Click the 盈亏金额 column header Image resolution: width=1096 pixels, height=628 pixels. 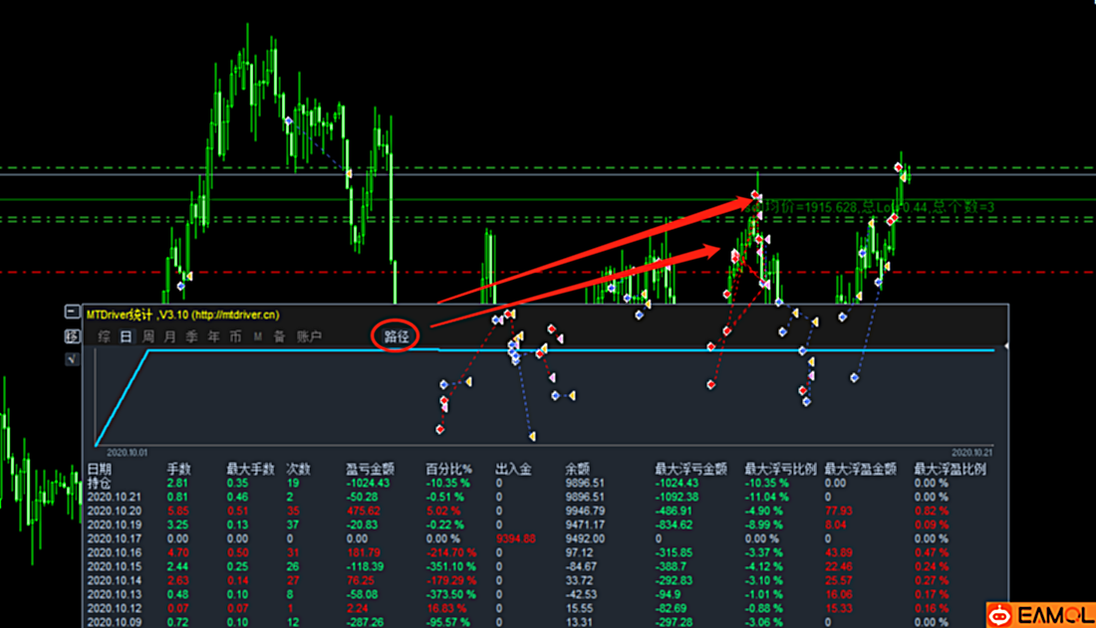[x=370, y=469]
